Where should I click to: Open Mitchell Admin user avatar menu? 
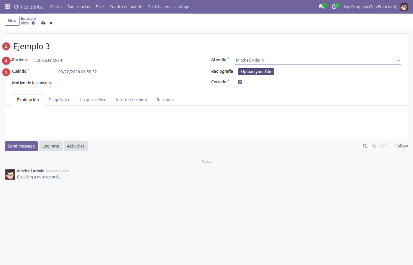point(404,6)
